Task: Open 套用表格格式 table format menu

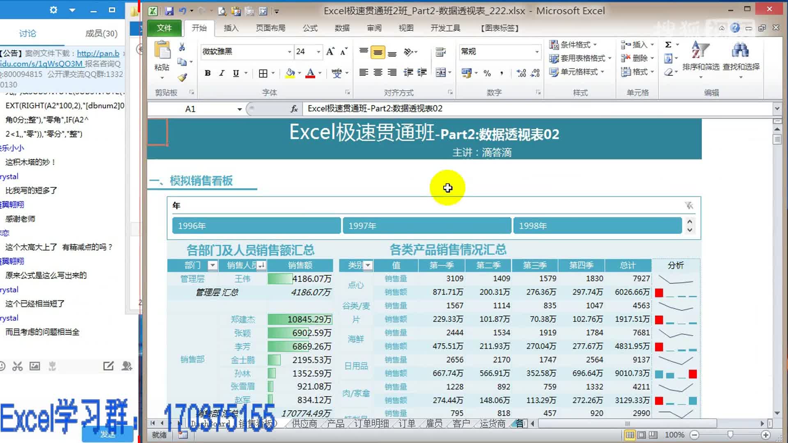Action: point(580,58)
